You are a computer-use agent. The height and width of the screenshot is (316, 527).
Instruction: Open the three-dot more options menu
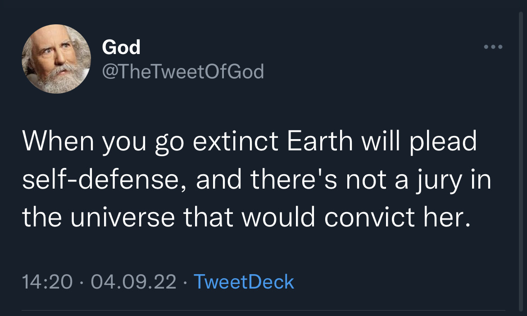tap(493, 47)
